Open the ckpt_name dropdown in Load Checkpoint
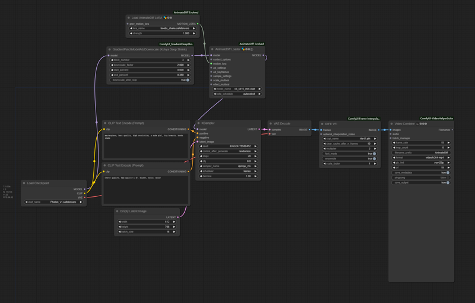 pyautogui.click(x=55, y=202)
